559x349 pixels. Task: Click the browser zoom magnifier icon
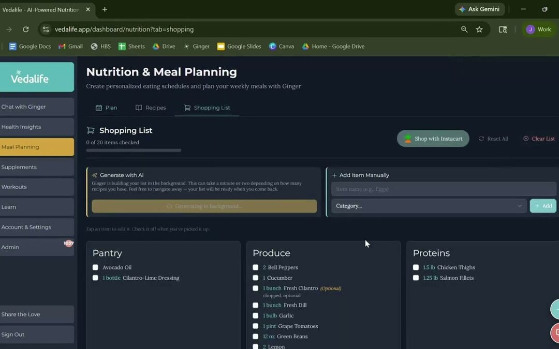[464, 29]
